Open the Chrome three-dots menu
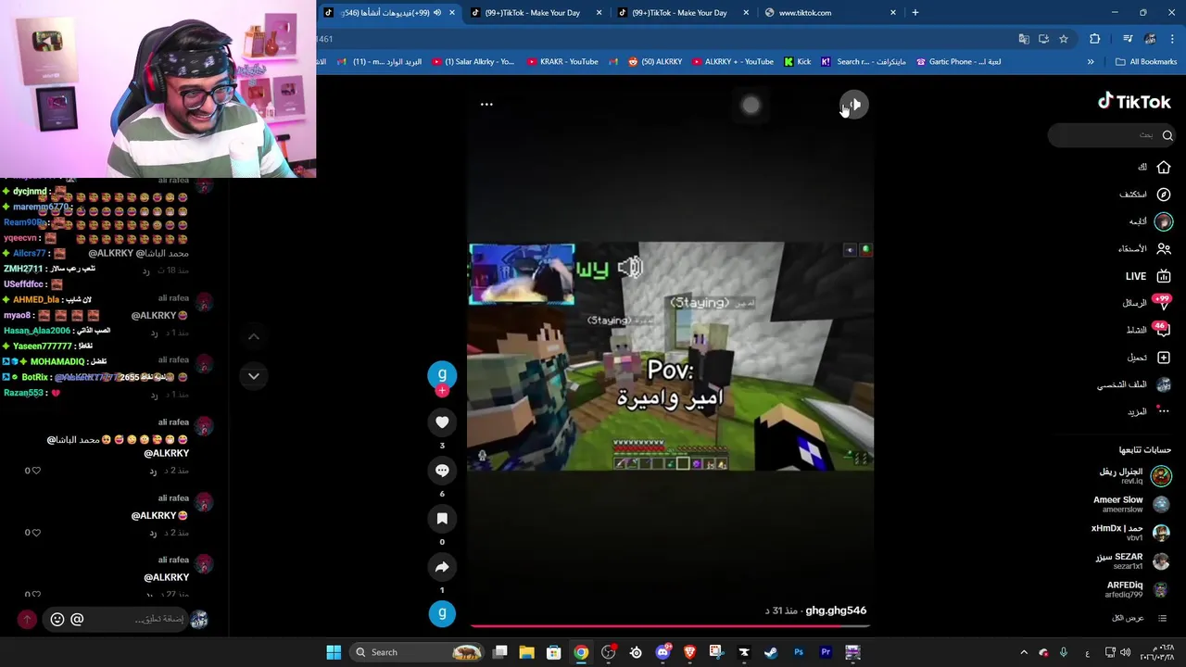 [x=1172, y=39]
